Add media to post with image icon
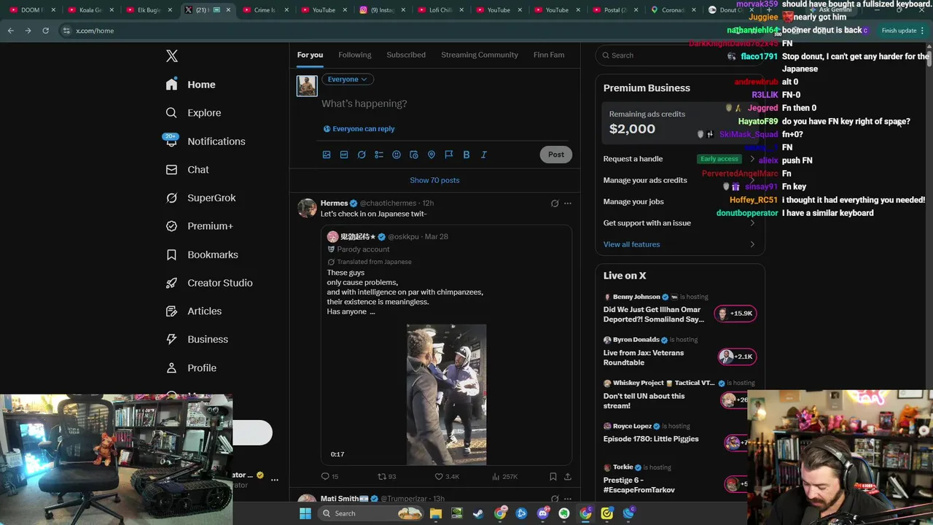 coord(327,155)
